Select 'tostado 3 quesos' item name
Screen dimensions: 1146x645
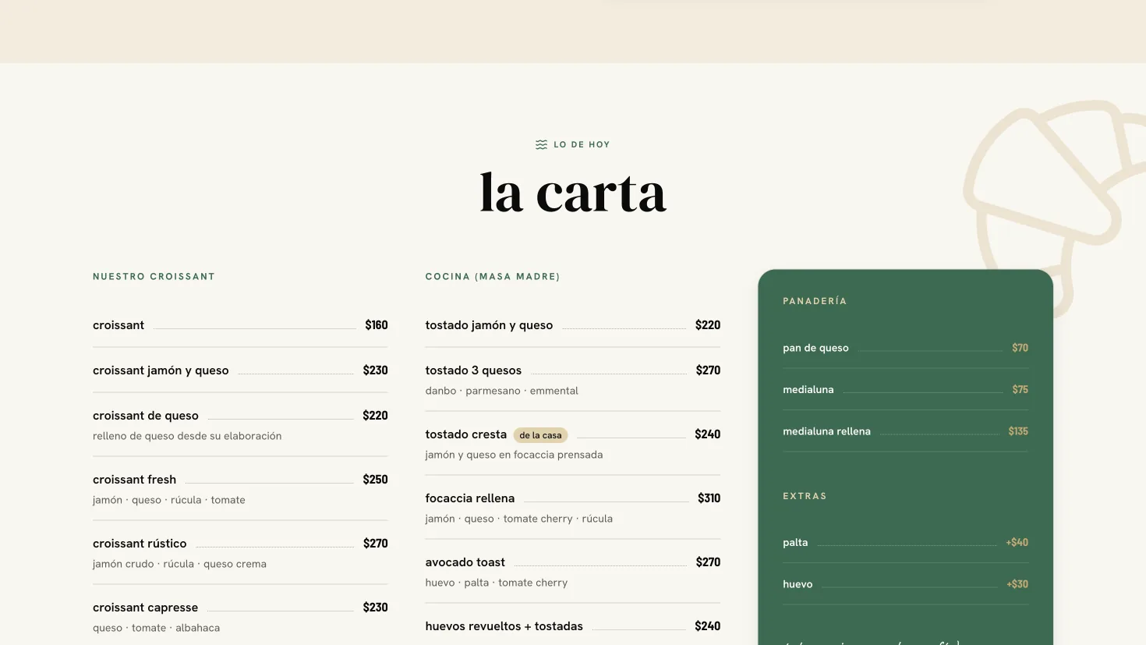(x=473, y=370)
